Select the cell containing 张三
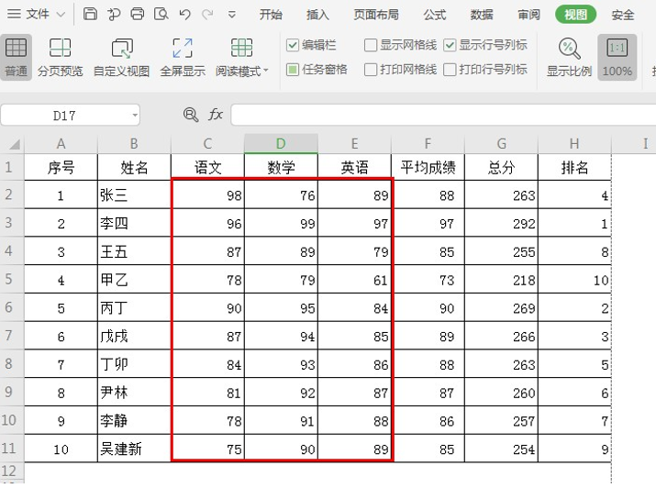This screenshot has width=656, height=488. pyautogui.click(x=134, y=194)
